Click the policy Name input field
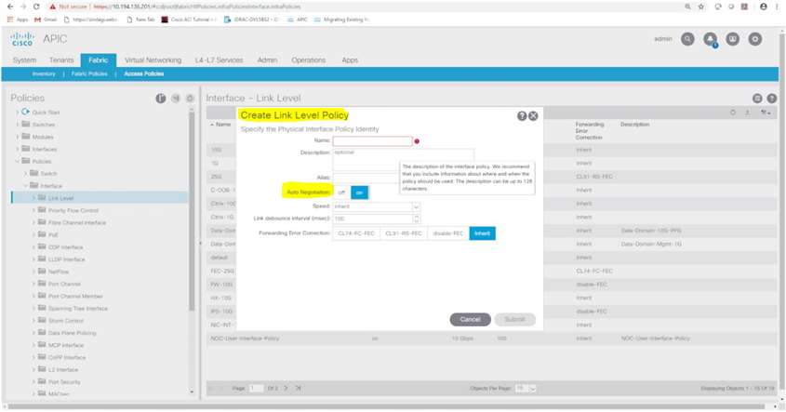The image size is (786, 412). (x=372, y=141)
